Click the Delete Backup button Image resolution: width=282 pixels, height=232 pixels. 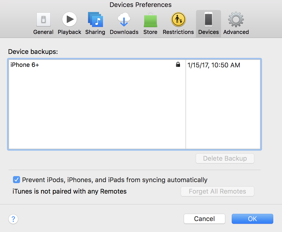pos(225,158)
